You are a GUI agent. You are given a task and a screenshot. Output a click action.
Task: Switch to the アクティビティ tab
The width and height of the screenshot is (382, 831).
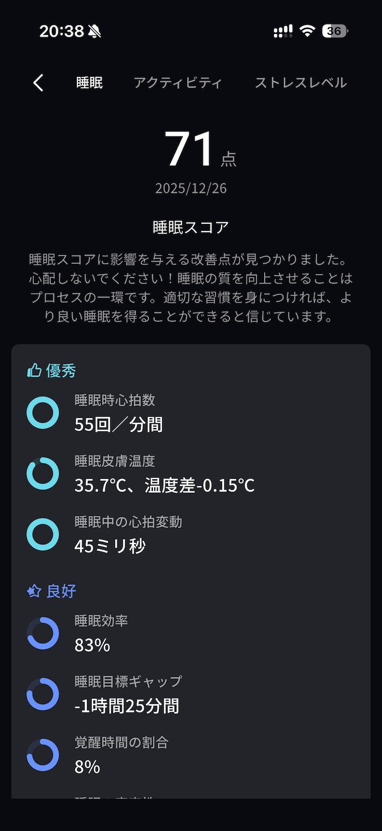click(x=178, y=83)
